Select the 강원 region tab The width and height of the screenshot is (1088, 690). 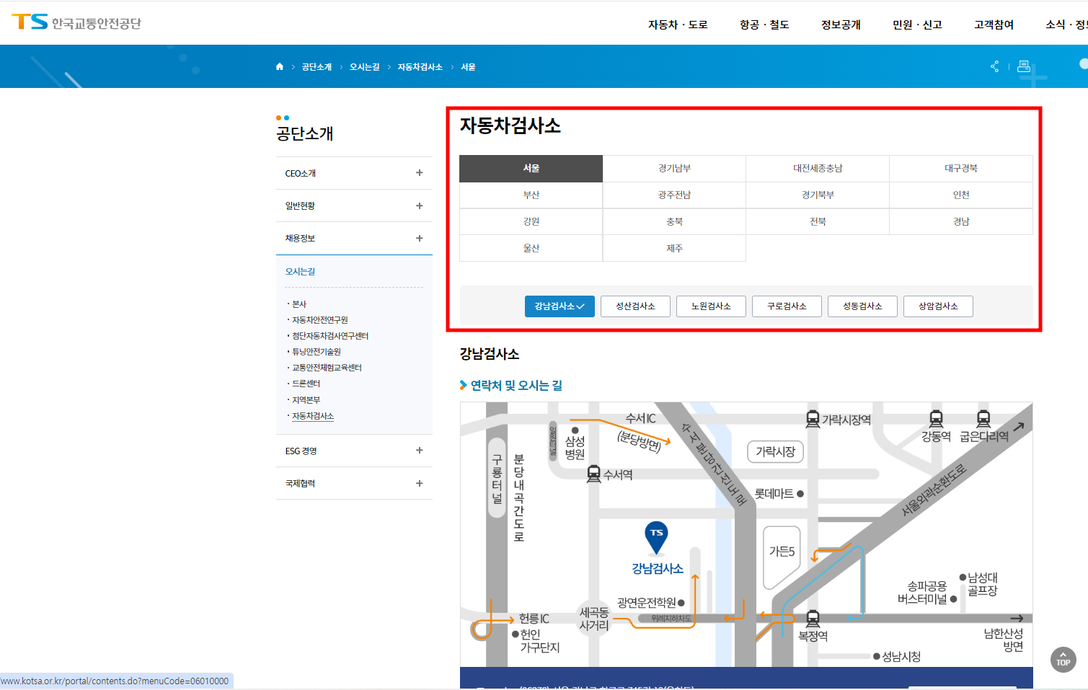click(x=531, y=221)
